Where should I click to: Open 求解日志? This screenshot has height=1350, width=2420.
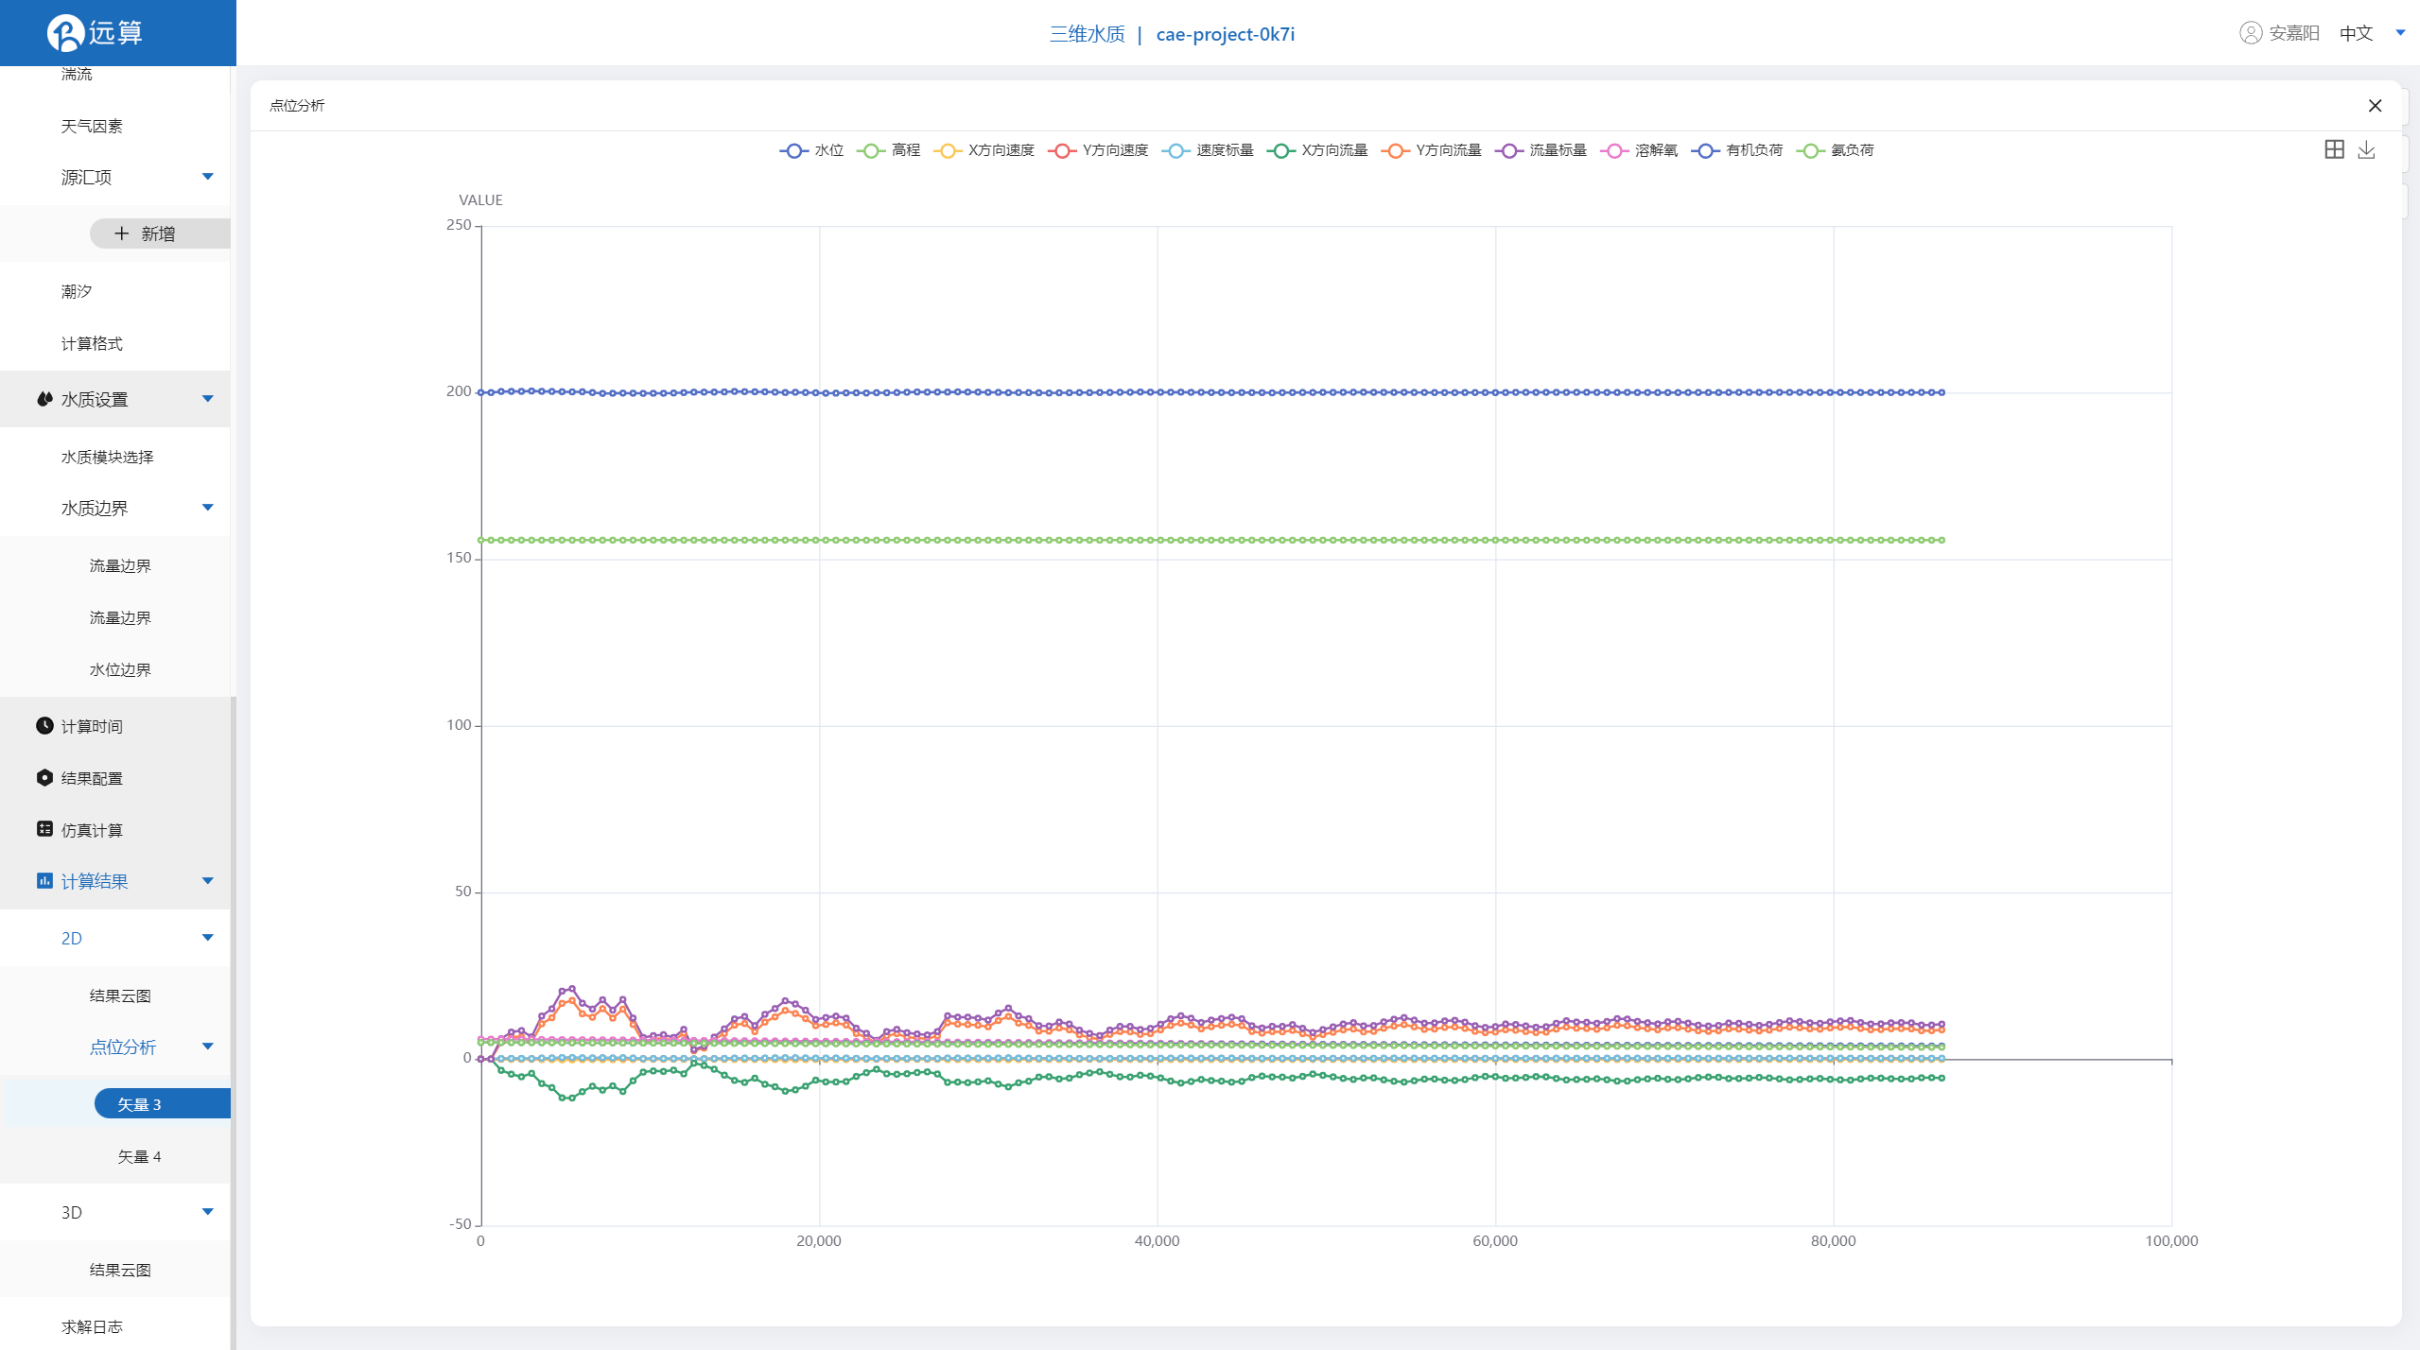92,1326
